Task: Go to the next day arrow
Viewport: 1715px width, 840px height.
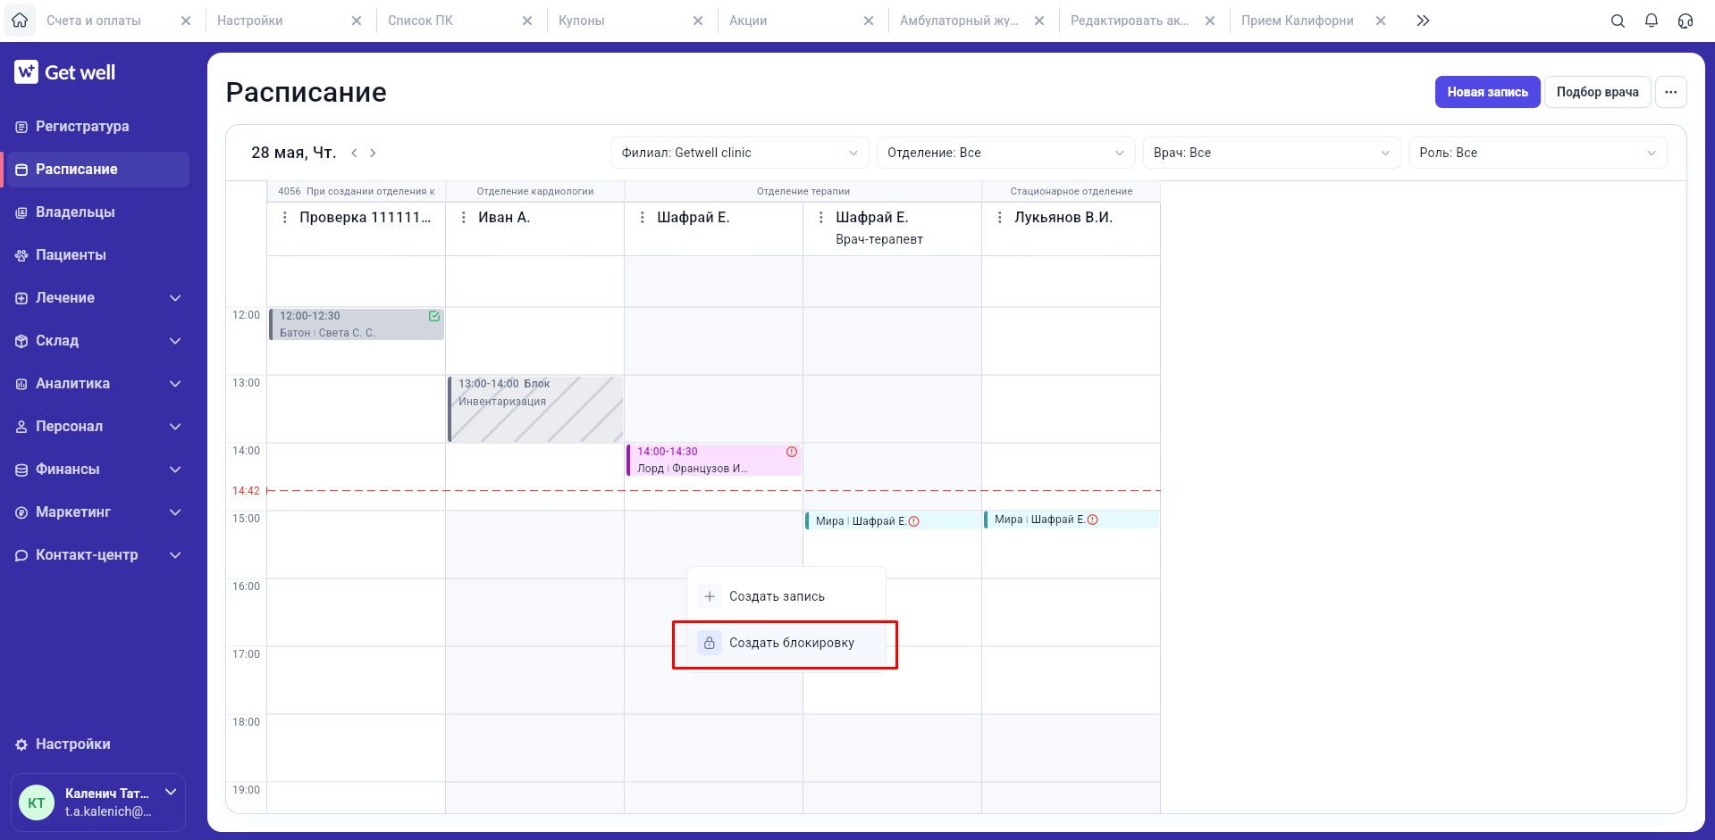Action: coord(373,153)
